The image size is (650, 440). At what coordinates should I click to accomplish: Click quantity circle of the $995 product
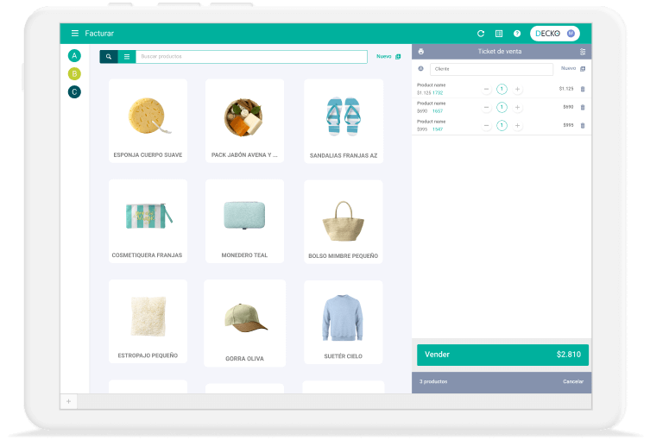coord(502,126)
